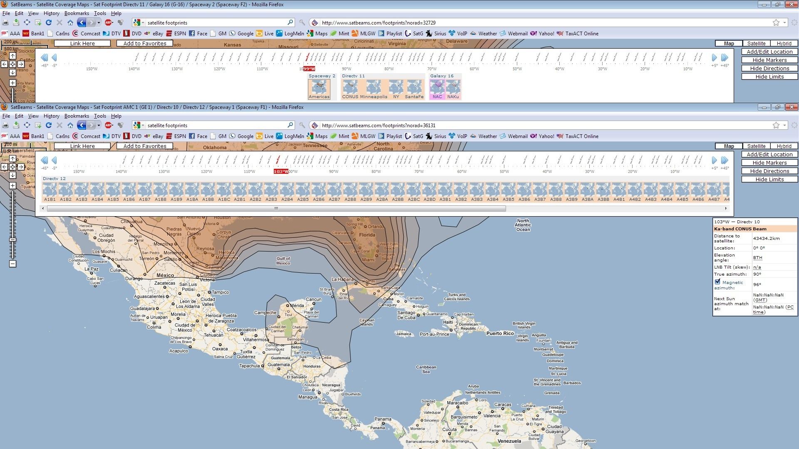Zoom in the lower map with plus button
The height and width of the screenshot is (449, 799).
coord(13,186)
